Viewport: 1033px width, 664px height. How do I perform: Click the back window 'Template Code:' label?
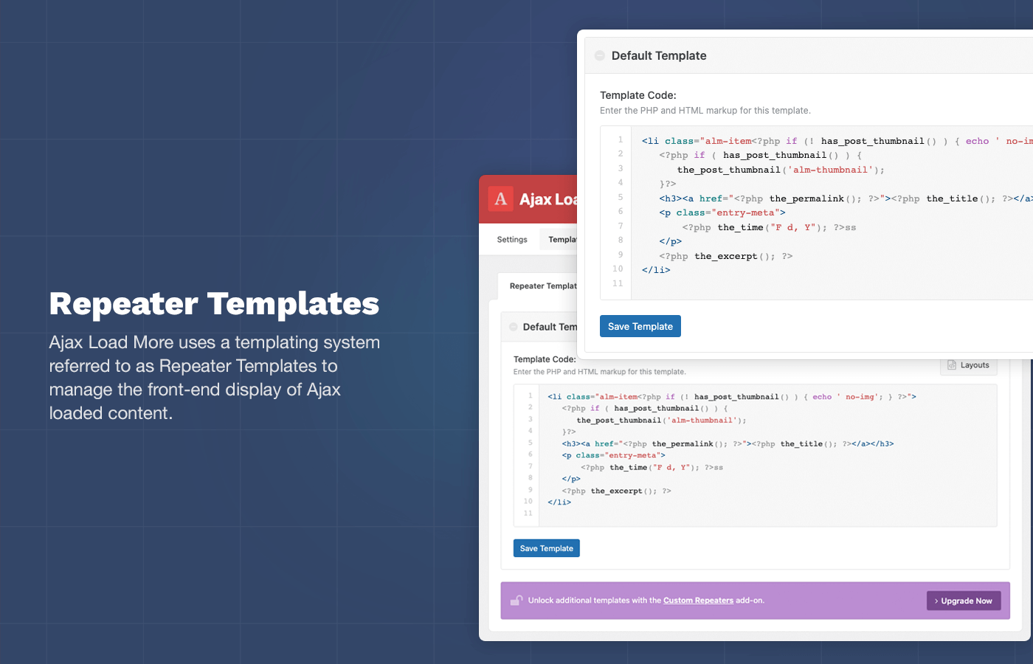[x=545, y=359]
